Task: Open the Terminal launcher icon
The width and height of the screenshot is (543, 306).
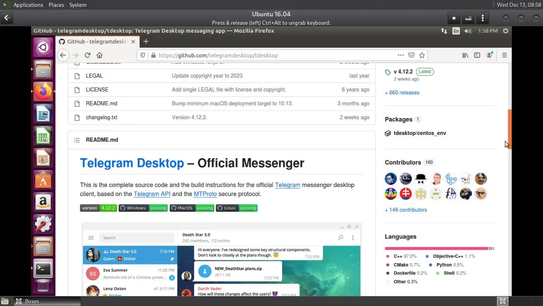Action: tap(43, 269)
